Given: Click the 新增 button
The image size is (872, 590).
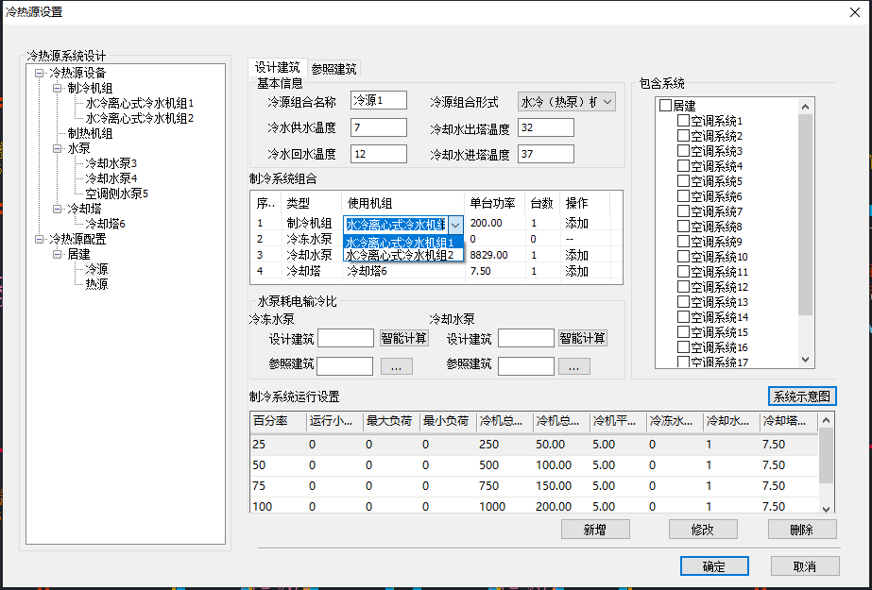Looking at the screenshot, I should [x=595, y=530].
